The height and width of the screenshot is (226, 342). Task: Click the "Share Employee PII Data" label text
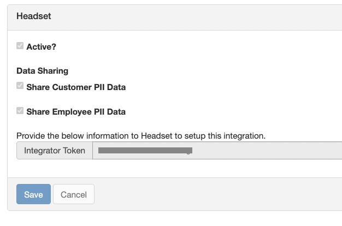(x=76, y=112)
